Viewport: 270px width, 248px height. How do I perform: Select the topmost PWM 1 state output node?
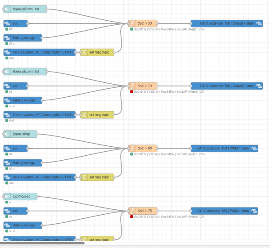tap(225, 148)
